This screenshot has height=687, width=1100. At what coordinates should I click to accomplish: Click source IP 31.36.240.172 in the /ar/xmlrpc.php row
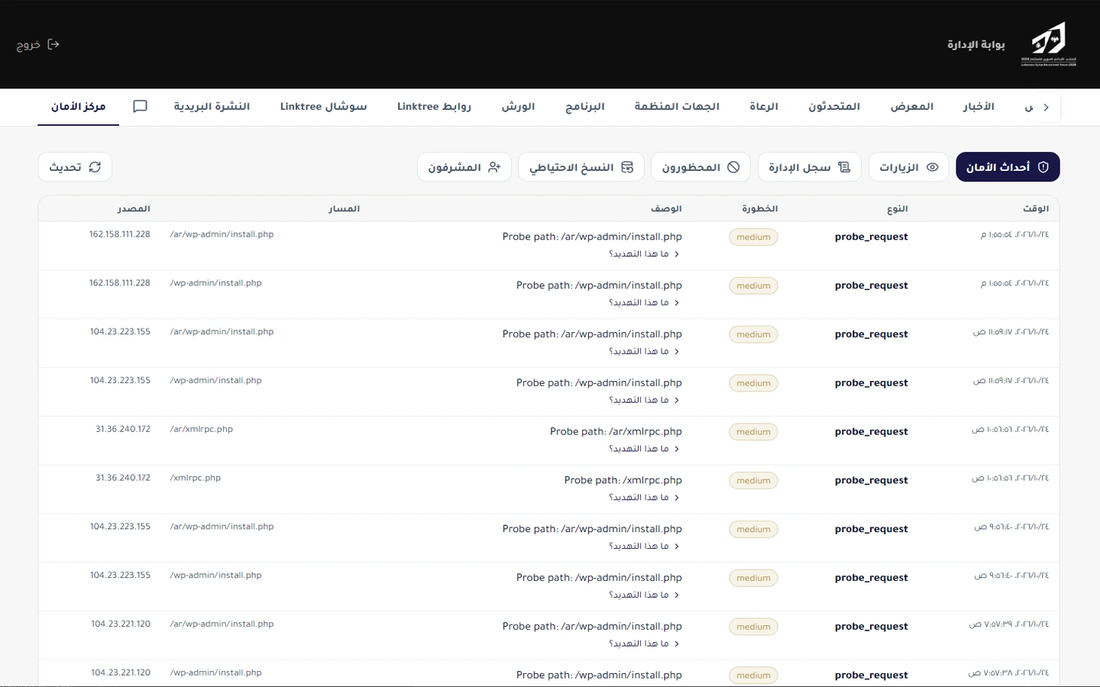123,429
